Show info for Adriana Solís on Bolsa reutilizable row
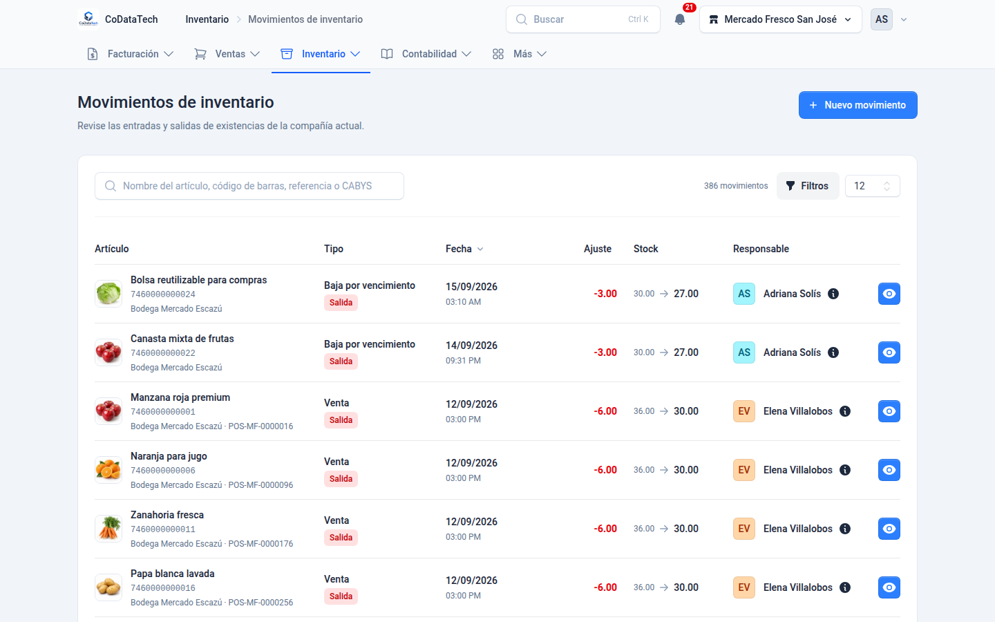Viewport: 995px width, 622px height. point(833,294)
